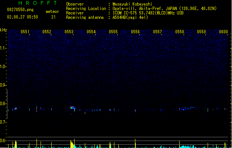Screen dimensions: 232x148
Task: Click the timestamp 02.08.27 05:50
Action: 22,17
